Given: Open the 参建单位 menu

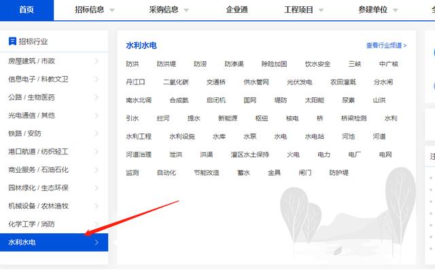Looking at the screenshot, I should 373,10.
